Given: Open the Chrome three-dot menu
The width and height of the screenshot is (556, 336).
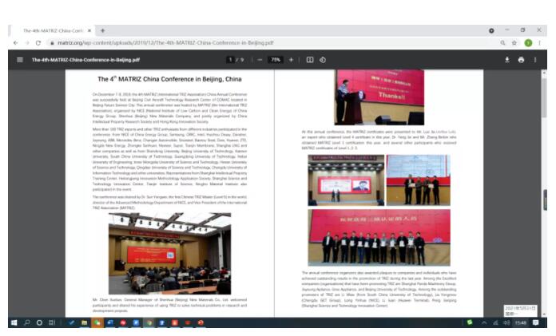Looking at the screenshot, I should point(542,43).
